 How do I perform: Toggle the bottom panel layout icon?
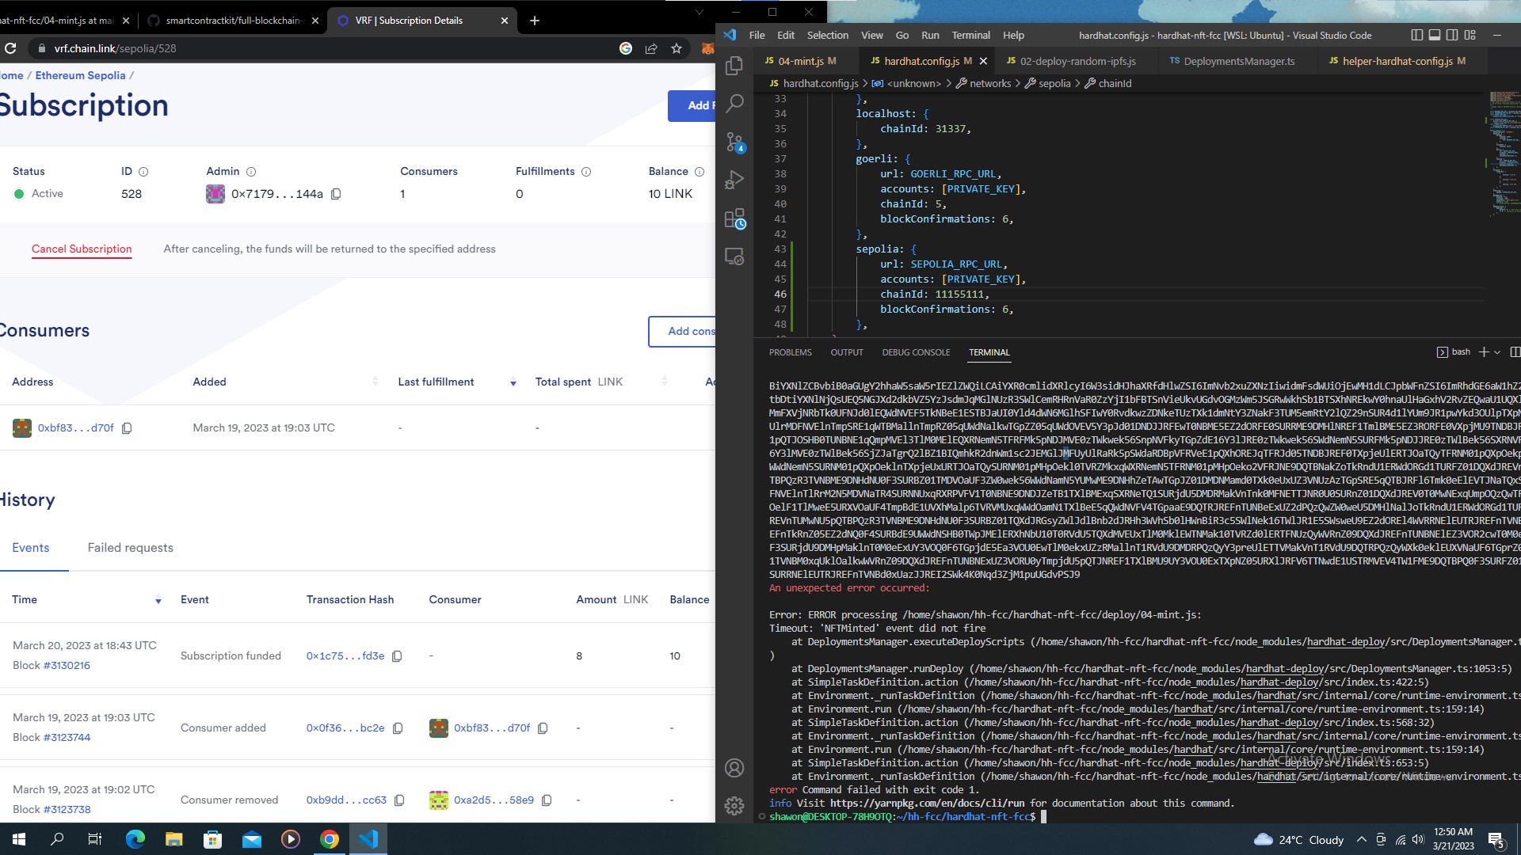(1435, 35)
